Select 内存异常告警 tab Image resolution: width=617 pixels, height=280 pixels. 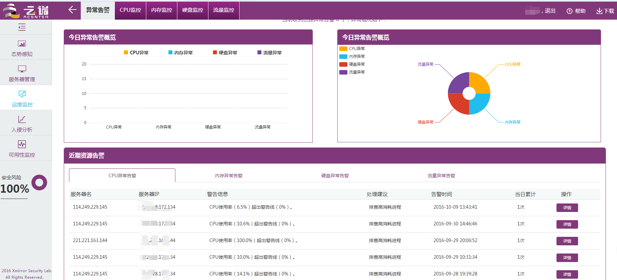point(229,176)
